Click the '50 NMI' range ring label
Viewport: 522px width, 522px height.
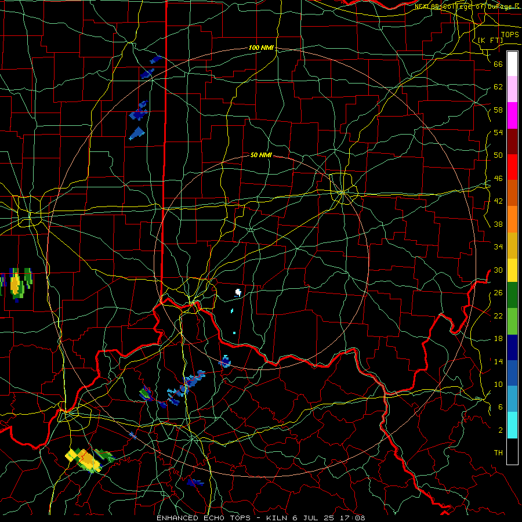(x=261, y=155)
